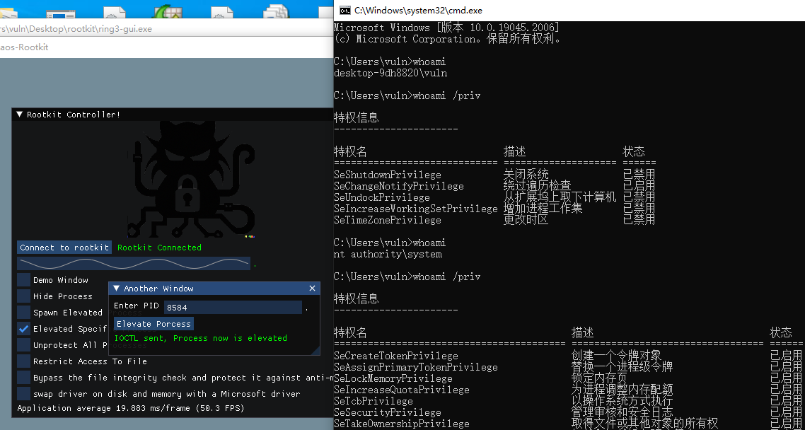Click the "更改时区" description in cmd
The height and width of the screenshot is (430, 805).
526,220
